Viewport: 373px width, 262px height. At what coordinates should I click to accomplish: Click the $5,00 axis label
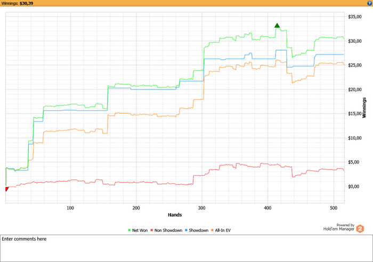(x=355, y=162)
